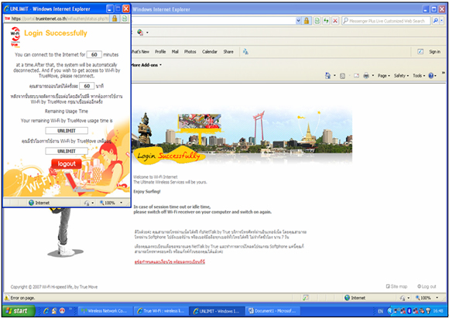
Task: Click the red logout button in popup
Action: [x=67, y=164]
